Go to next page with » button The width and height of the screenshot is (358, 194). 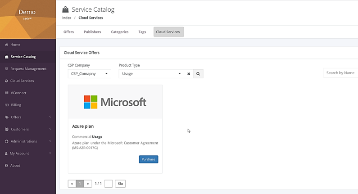(x=88, y=184)
